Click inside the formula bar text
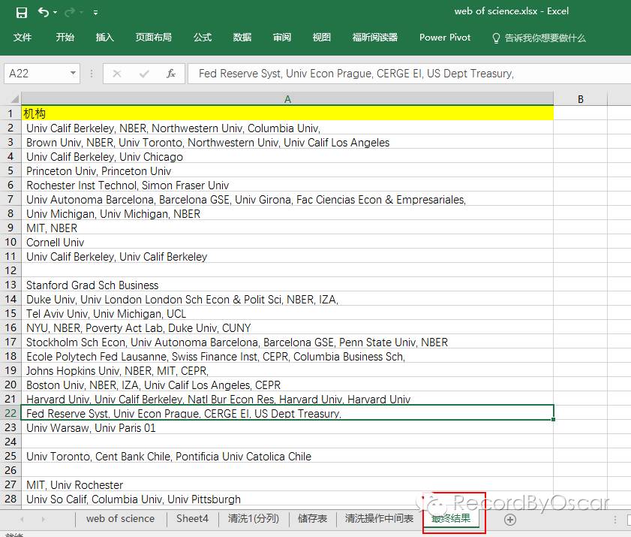 (409, 74)
